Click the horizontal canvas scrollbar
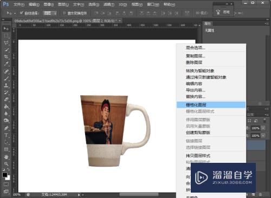The height and width of the screenshot is (198, 271). [x=139, y=195]
